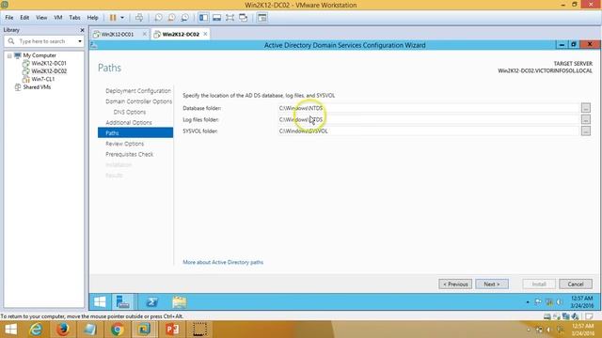Enter full screen mode from the toolbar
The image size is (602, 338).
(230, 18)
